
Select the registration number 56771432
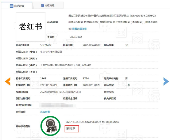click(46, 45)
